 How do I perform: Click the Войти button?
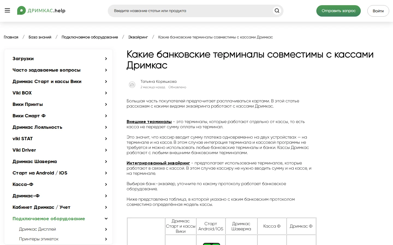click(x=378, y=11)
